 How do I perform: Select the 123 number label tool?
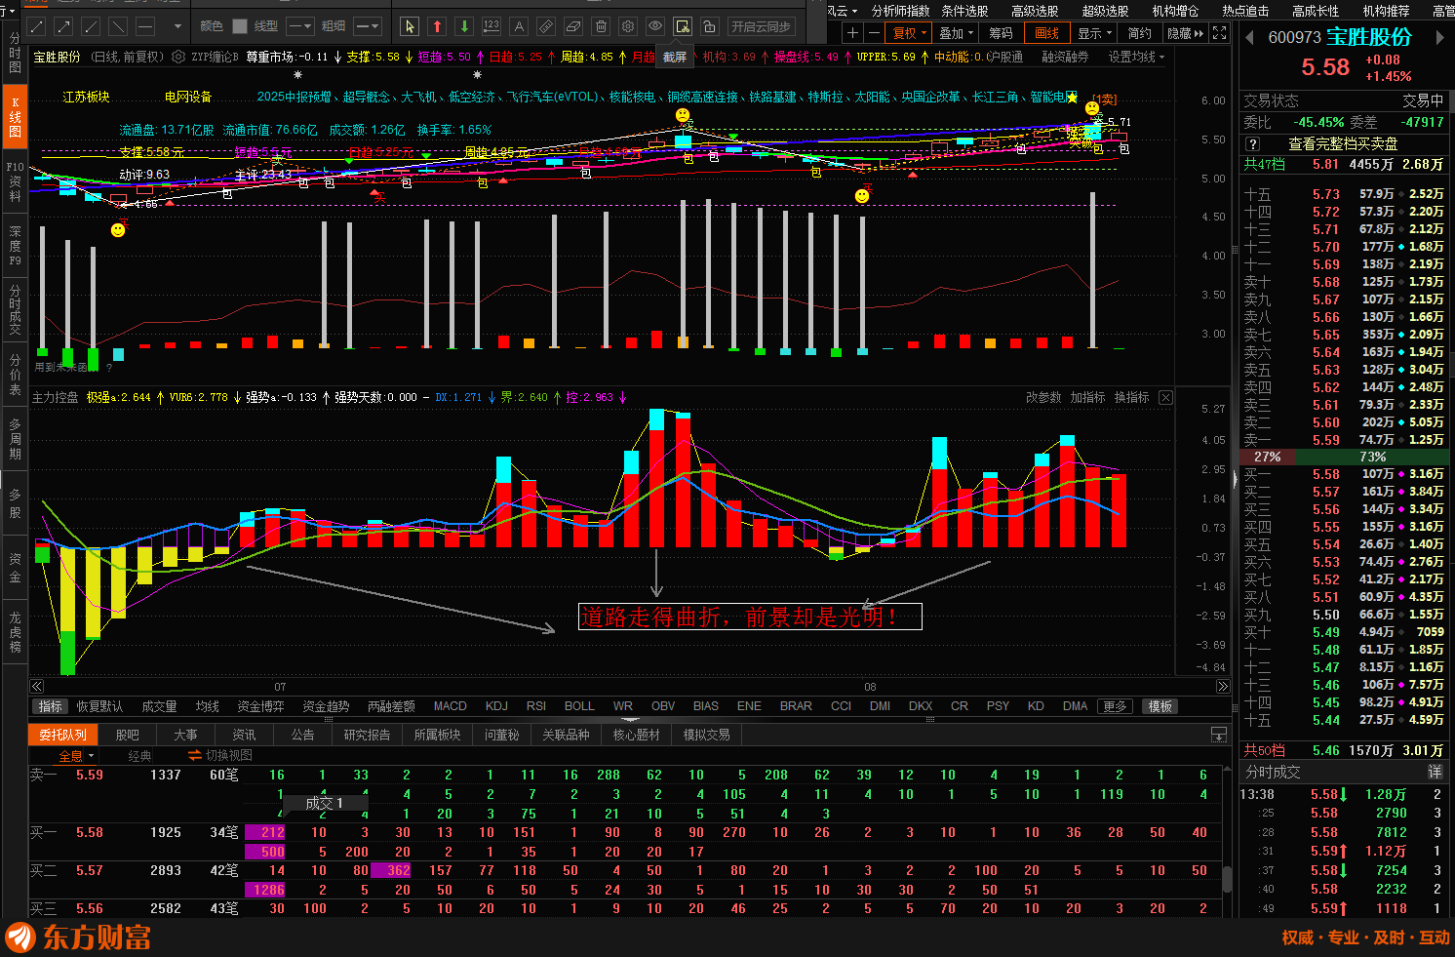click(492, 26)
